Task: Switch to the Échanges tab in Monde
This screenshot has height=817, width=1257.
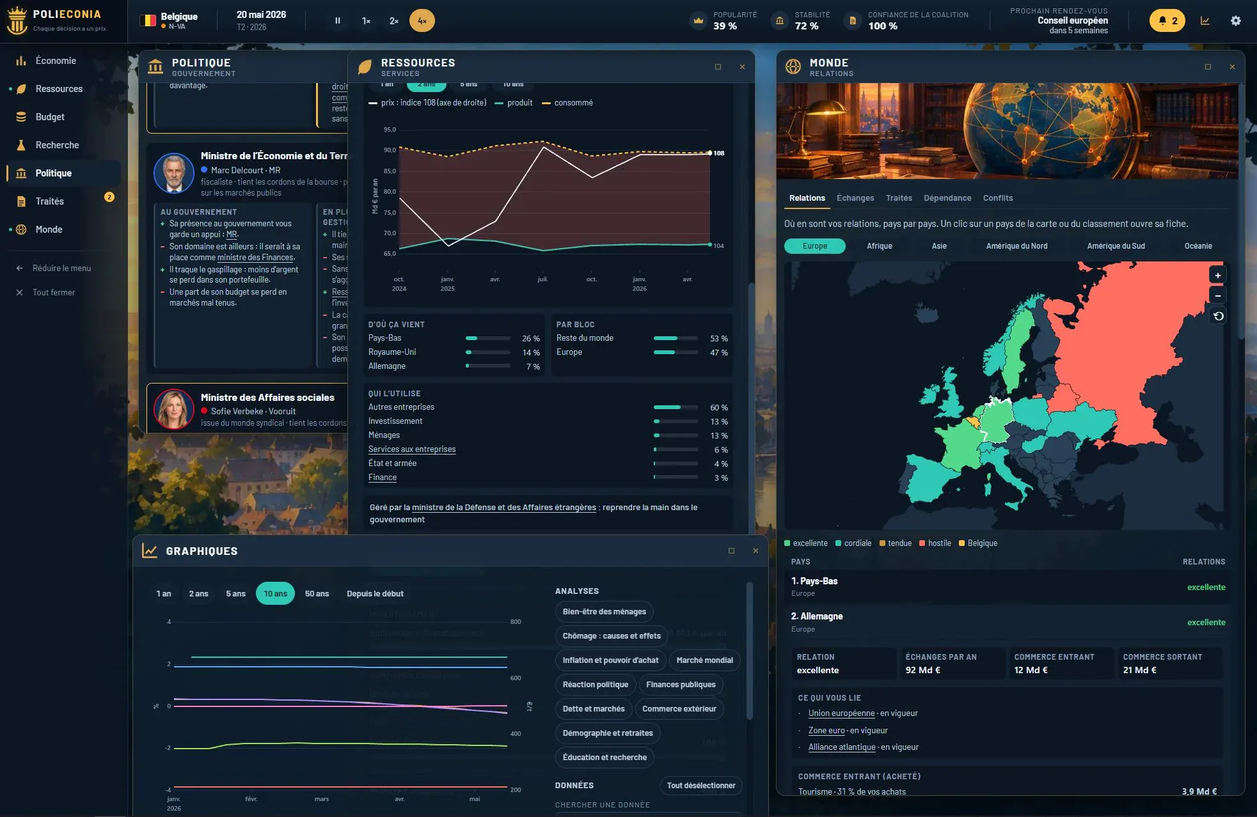Action: [x=855, y=198]
